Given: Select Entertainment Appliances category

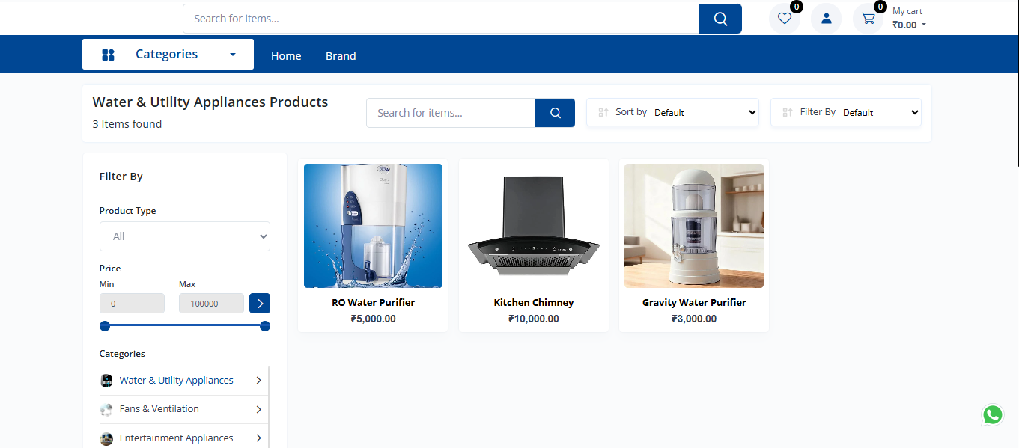Looking at the screenshot, I should (x=176, y=438).
